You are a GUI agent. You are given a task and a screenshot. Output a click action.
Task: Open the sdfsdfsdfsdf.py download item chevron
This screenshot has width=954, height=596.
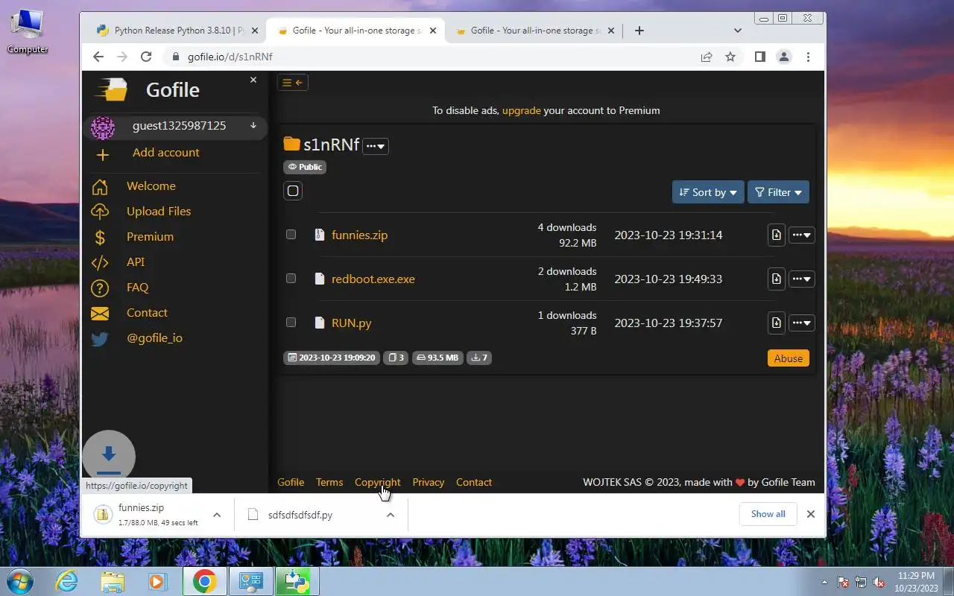tap(390, 515)
